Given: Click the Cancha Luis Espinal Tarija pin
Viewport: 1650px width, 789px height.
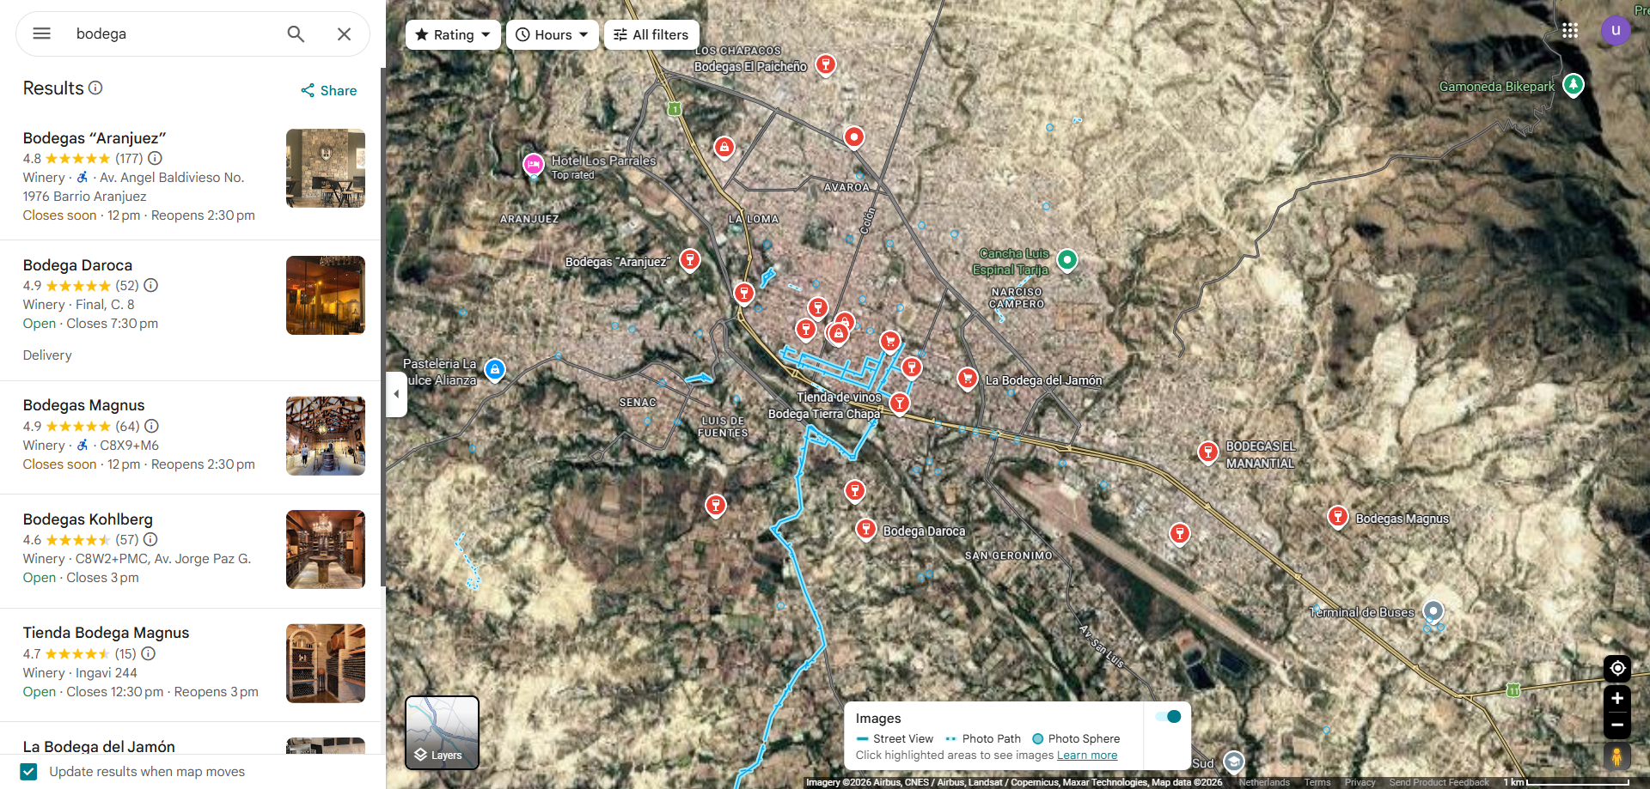Looking at the screenshot, I should [1067, 259].
